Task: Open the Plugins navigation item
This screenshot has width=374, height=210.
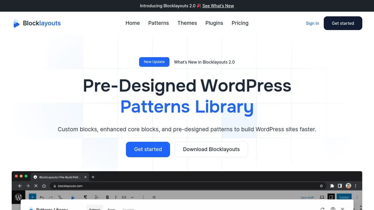Action: pyautogui.click(x=214, y=23)
